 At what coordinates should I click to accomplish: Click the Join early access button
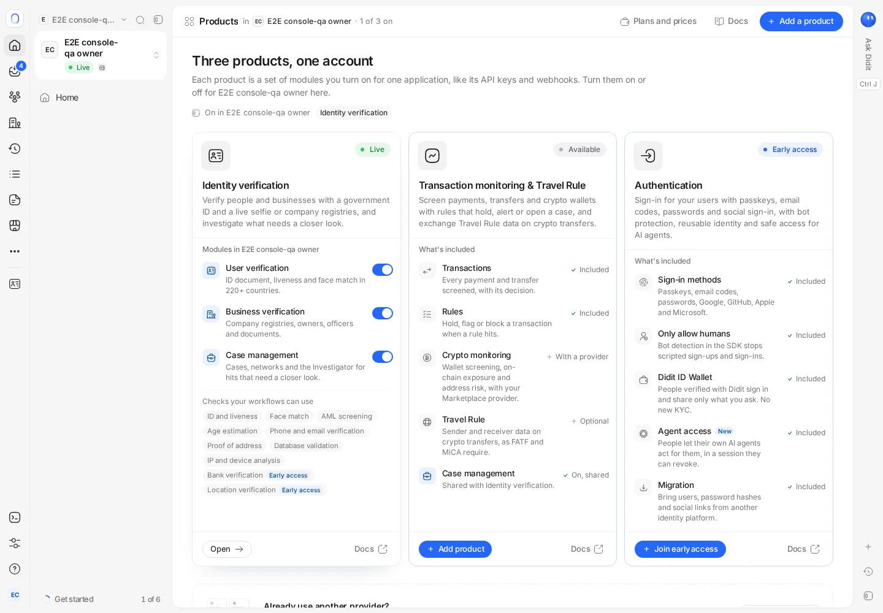pyautogui.click(x=680, y=549)
